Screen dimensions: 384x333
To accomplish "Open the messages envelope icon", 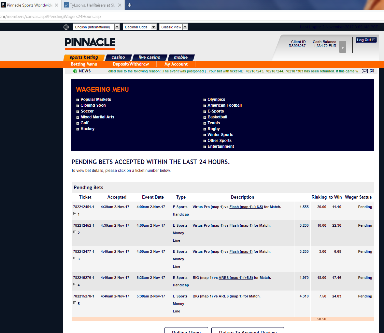I will [x=365, y=71].
